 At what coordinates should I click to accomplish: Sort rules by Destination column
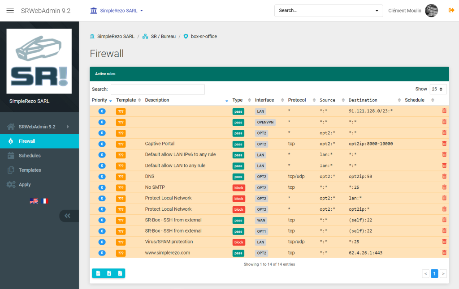coord(374,100)
